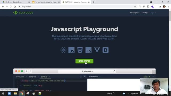171x96 pixels.
Task: Reload the page in Chrome toolbar
Action: 11,6
